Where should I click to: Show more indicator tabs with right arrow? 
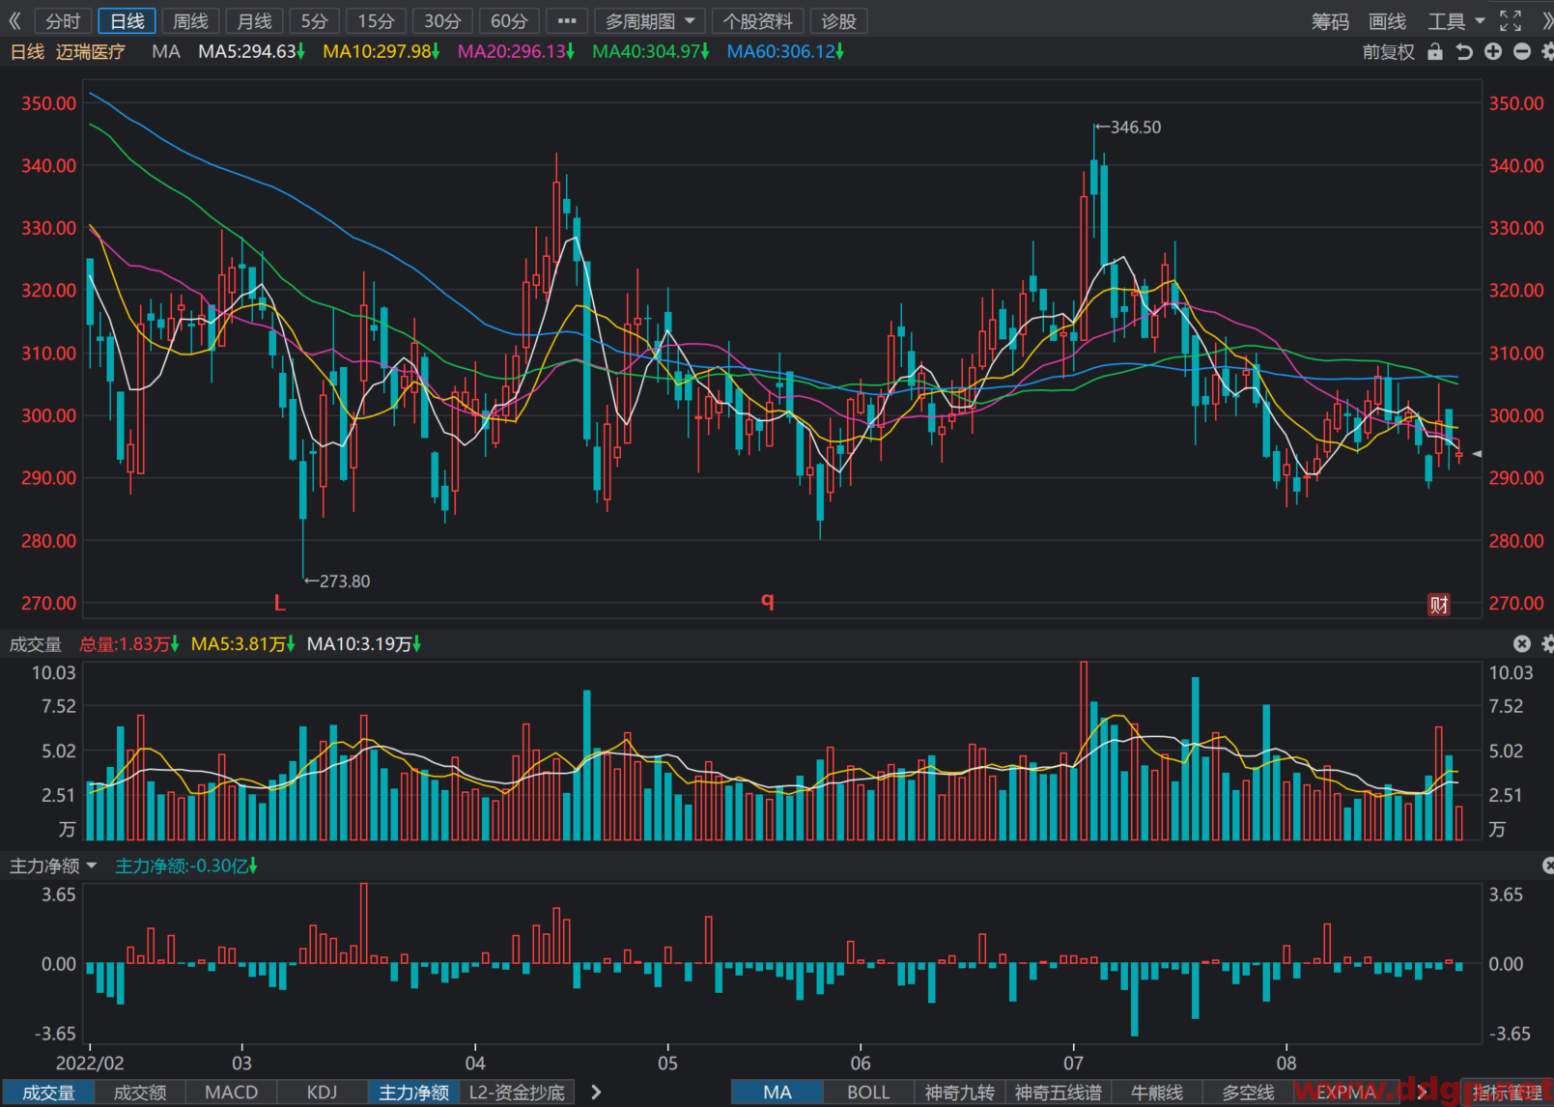[596, 1093]
